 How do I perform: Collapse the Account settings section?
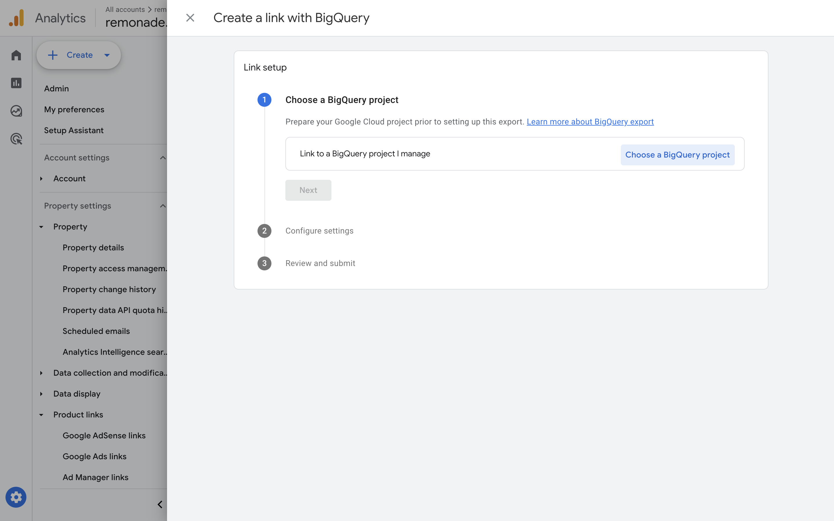pyautogui.click(x=162, y=158)
